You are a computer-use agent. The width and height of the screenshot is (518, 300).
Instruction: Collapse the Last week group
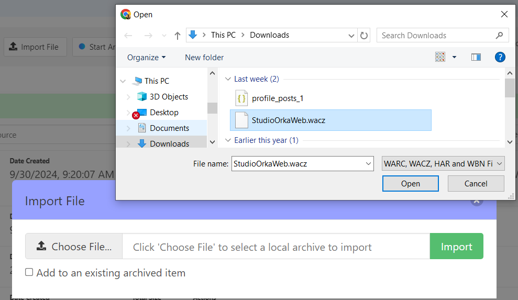pos(228,79)
